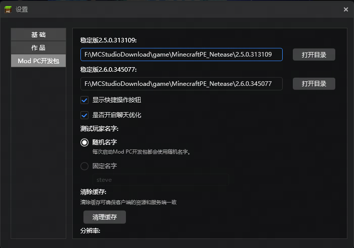Close the 设置 window
The image size is (354, 248).
coord(345,9)
